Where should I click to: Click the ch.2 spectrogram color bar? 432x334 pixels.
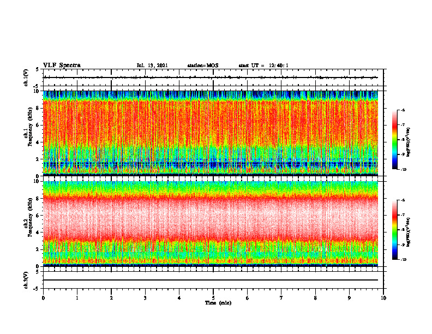point(394,230)
